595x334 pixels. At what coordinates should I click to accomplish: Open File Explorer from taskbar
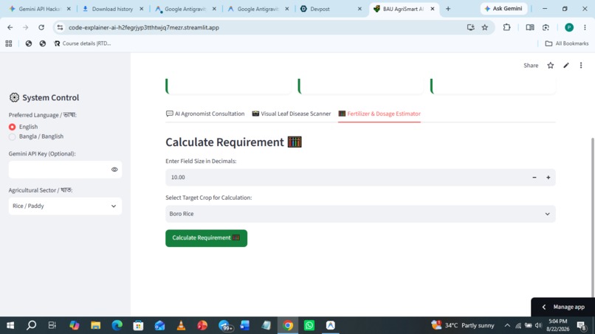[96, 325]
